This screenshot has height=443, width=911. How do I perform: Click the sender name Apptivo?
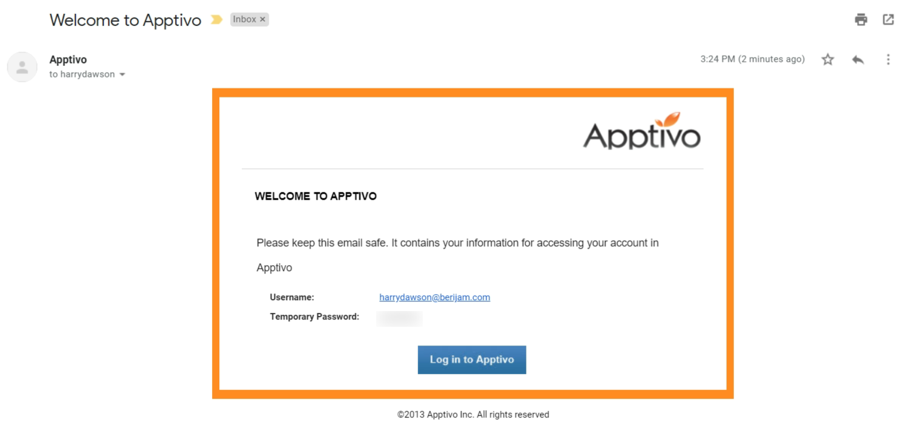coord(68,59)
